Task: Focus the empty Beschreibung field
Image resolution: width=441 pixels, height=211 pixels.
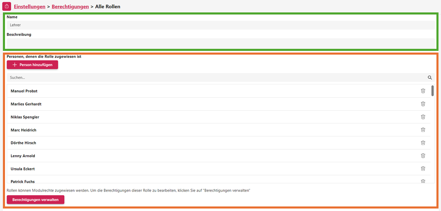Action: (x=220, y=43)
